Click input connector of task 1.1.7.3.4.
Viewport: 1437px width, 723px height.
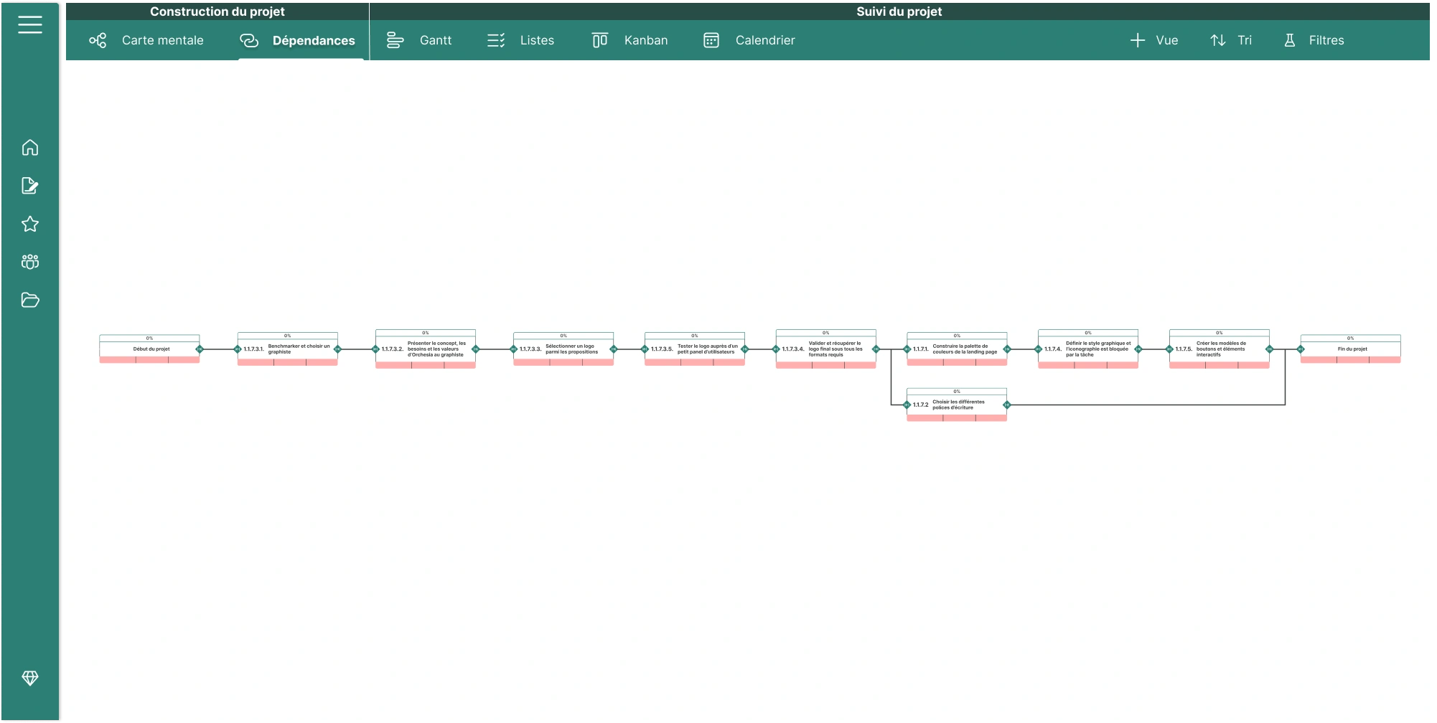click(776, 349)
